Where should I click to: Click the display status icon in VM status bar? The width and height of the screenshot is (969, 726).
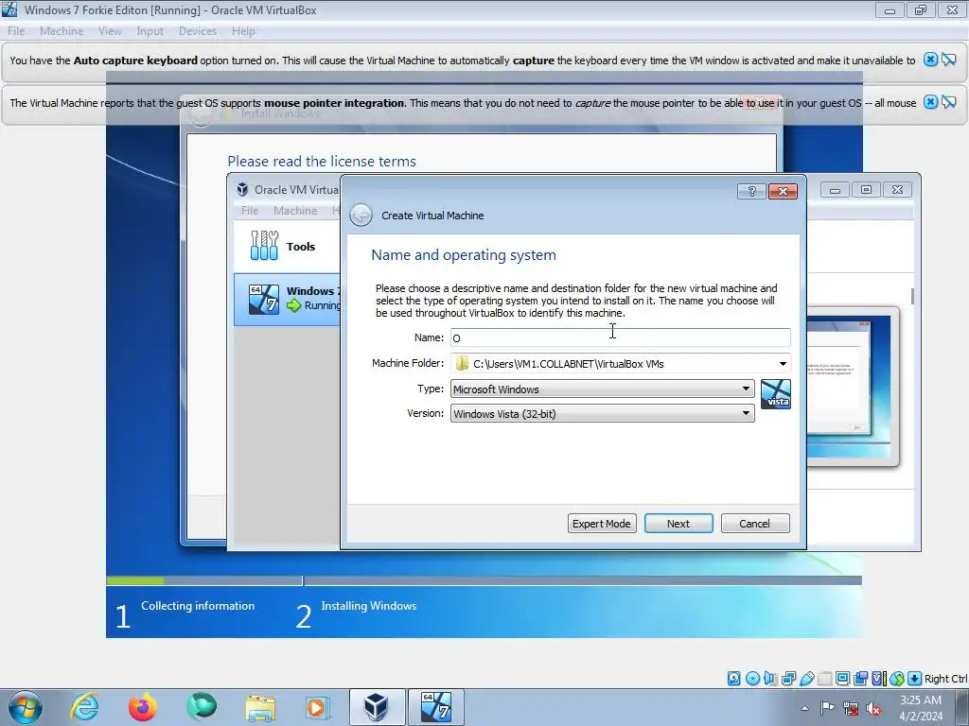(842, 679)
